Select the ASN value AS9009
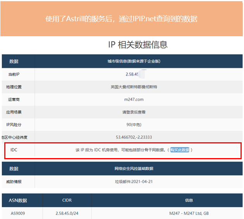244x219 pixels. [18, 213]
